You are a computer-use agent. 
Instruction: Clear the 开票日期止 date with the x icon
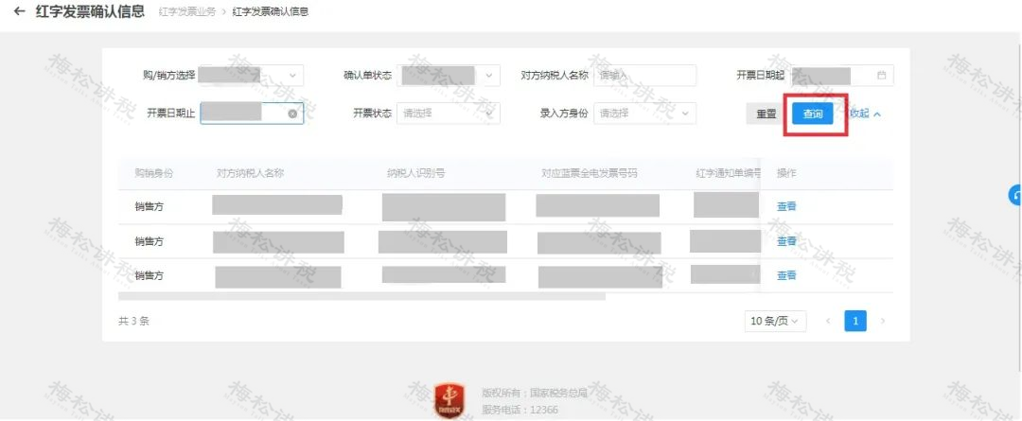[292, 114]
